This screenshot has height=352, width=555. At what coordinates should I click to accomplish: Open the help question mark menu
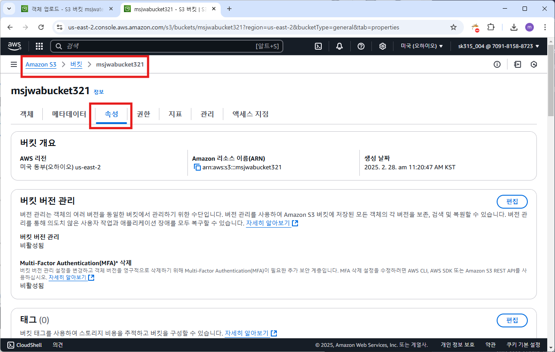(x=361, y=46)
